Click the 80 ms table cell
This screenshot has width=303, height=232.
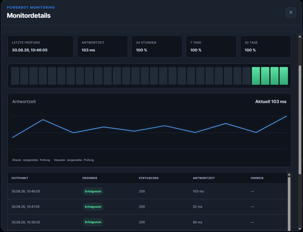(198, 222)
